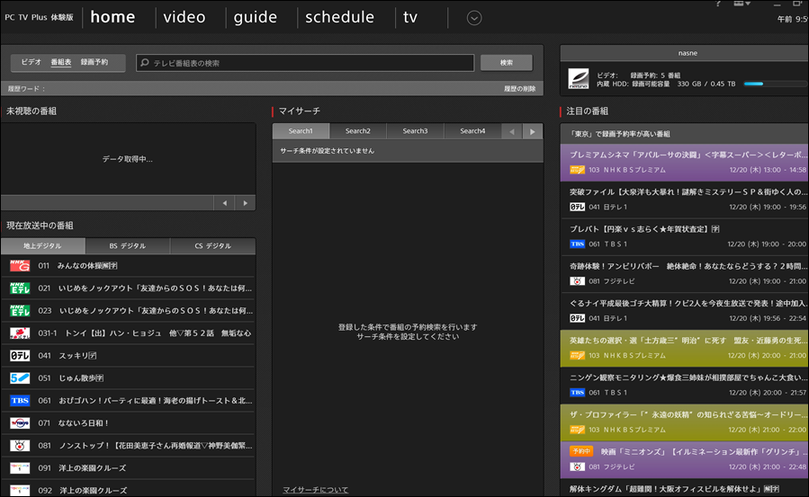Open ぐるナイ平成最後ゴチ大精算 program entry
Viewport: 809px width, 497px height.
tap(685, 311)
